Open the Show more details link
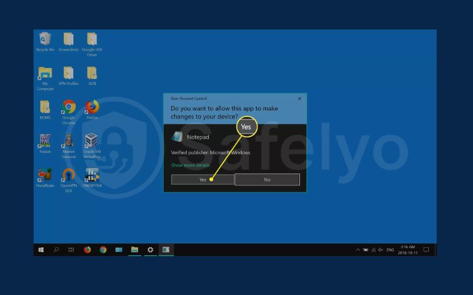 pyautogui.click(x=190, y=165)
